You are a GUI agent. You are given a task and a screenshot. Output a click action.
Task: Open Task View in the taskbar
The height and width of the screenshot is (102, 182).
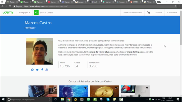(x=55, y=99)
